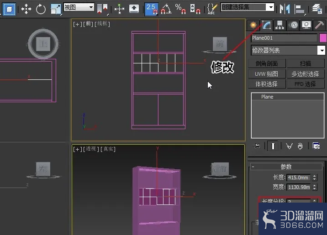Viewport: 327px width, 235px height.
Task: Collapse the 参数 rollout
Action: tap(286, 167)
